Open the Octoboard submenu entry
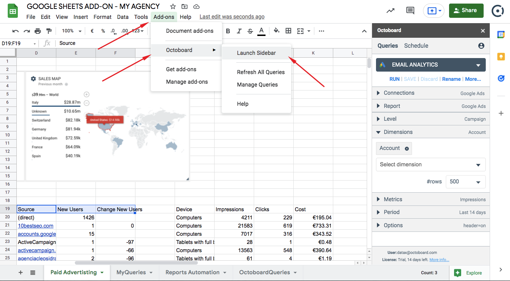This screenshot has width=510, height=281. (186, 50)
